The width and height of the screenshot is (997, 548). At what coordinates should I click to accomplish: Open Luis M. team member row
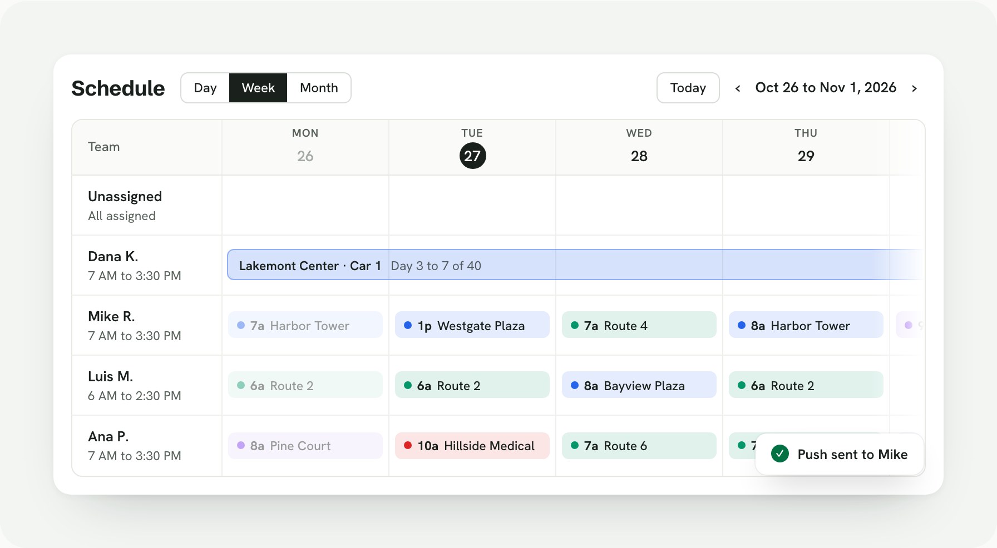tap(147, 385)
